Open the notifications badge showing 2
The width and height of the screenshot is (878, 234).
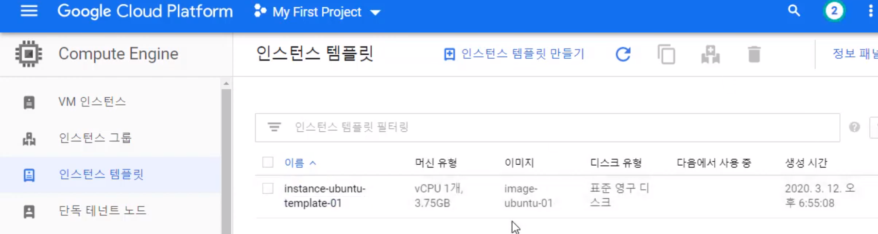tap(834, 11)
